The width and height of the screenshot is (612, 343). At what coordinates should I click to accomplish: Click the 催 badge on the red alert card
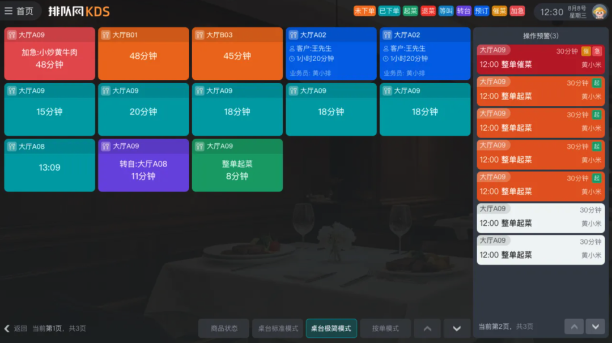(585, 51)
